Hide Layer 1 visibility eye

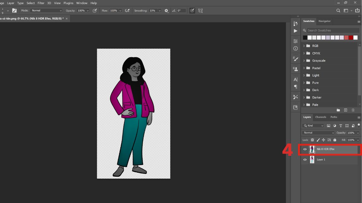point(305,160)
